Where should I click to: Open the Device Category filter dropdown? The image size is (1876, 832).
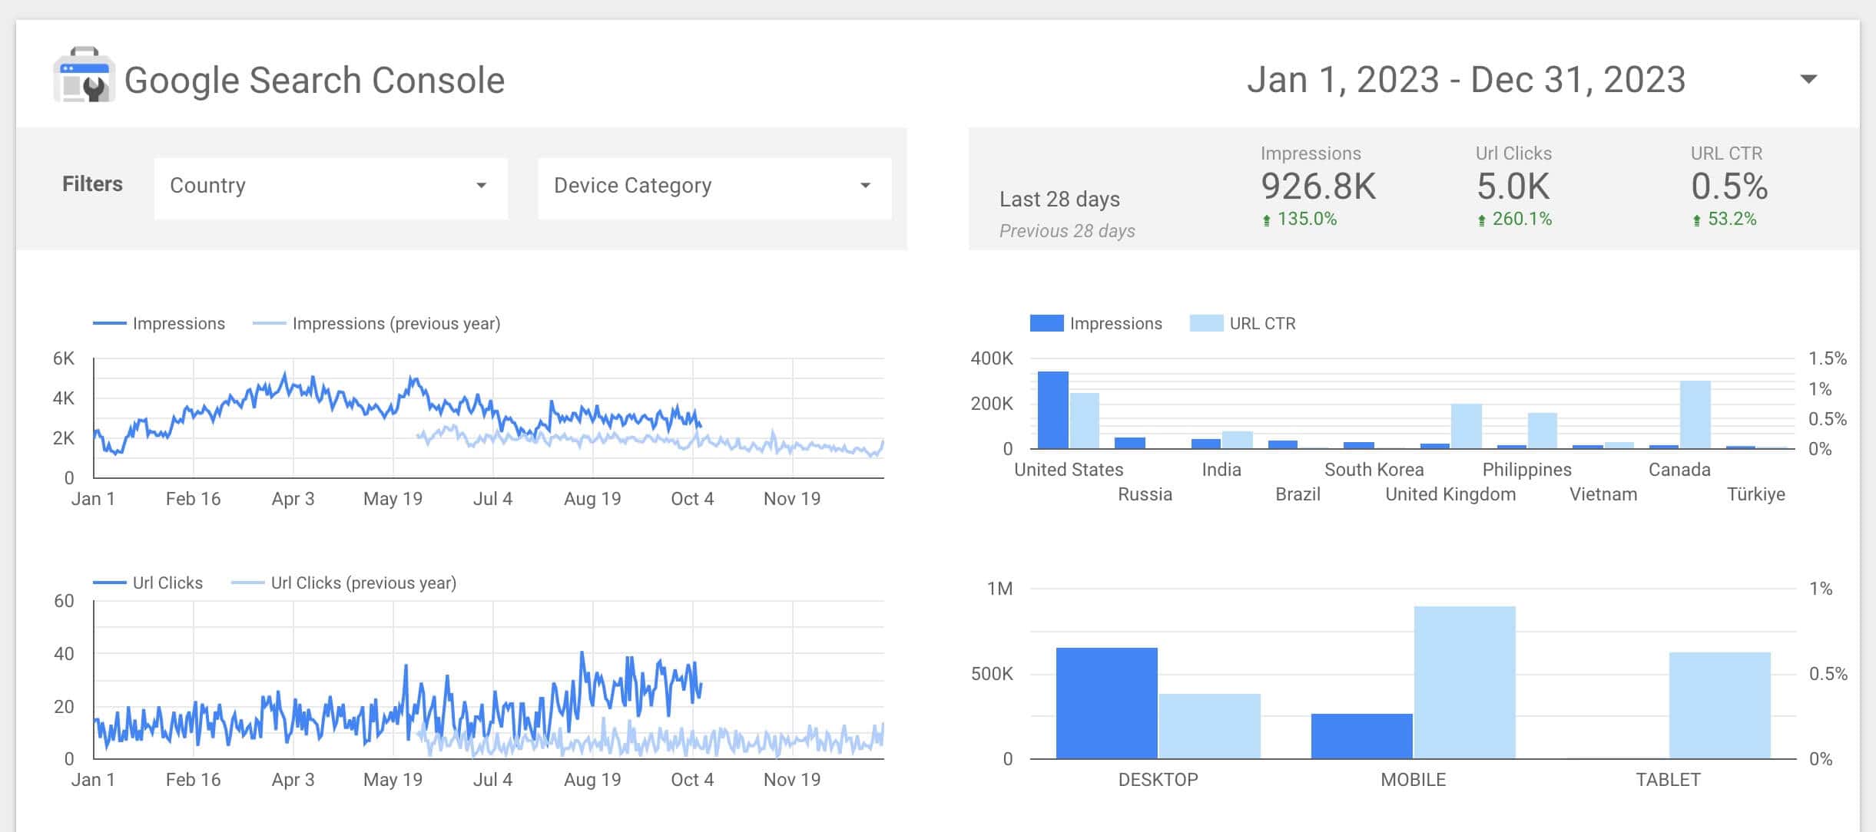pos(715,188)
